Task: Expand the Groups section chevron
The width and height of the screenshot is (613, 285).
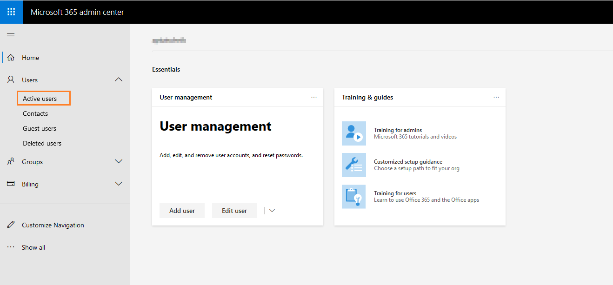Action: click(119, 162)
